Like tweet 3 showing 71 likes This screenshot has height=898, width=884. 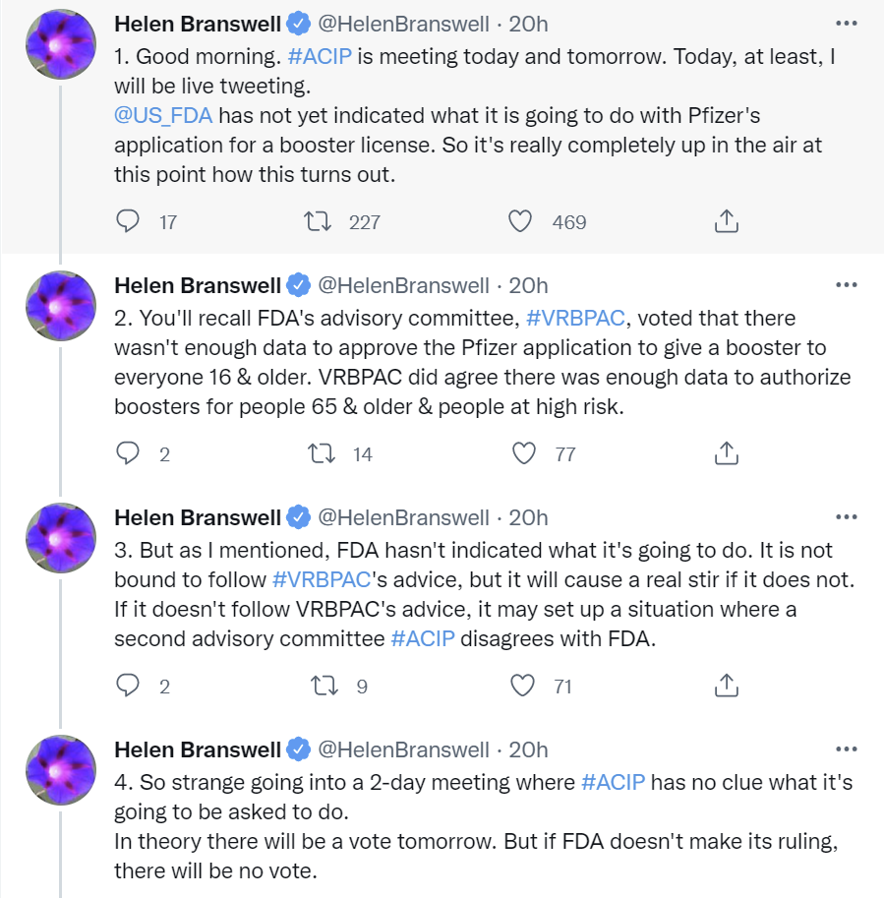522,685
